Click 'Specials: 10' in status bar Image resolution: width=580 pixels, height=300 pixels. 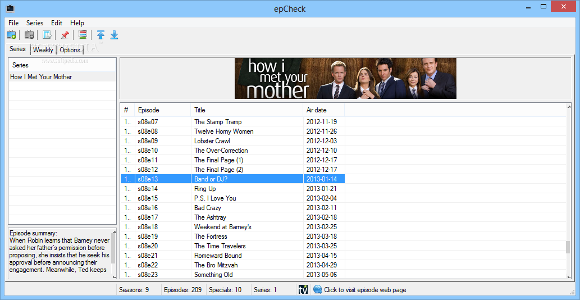pos(225,290)
